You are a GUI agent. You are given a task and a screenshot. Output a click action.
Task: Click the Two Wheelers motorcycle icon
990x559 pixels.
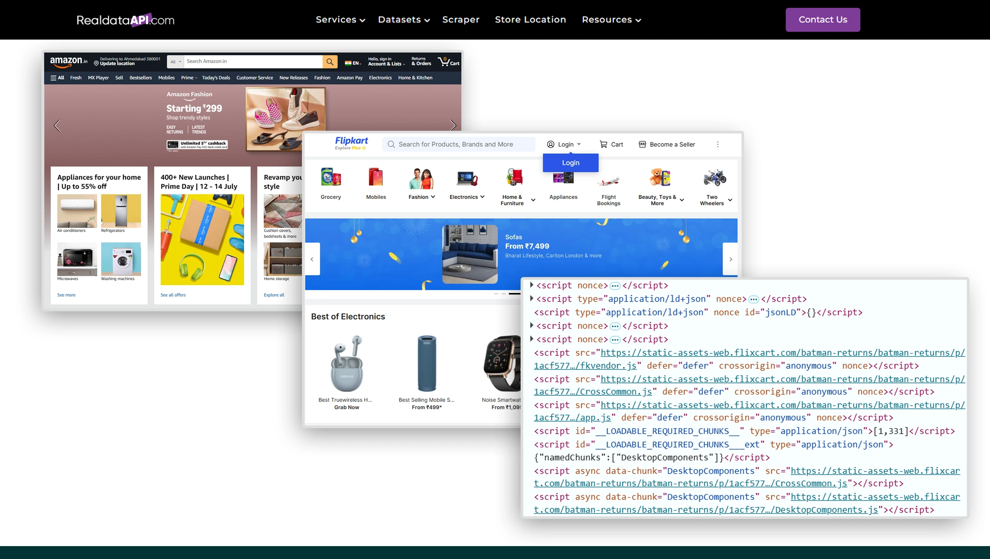coord(714,177)
